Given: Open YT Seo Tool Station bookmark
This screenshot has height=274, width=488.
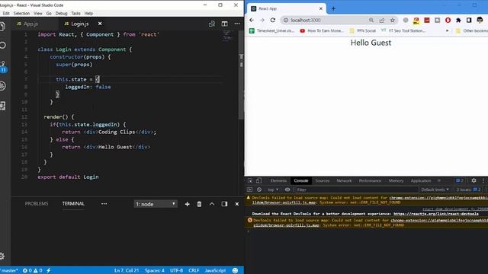Looking at the screenshot, I should tap(403, 30).
